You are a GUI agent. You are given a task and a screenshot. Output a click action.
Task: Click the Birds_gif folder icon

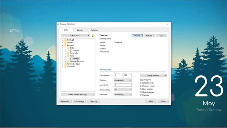65,40
